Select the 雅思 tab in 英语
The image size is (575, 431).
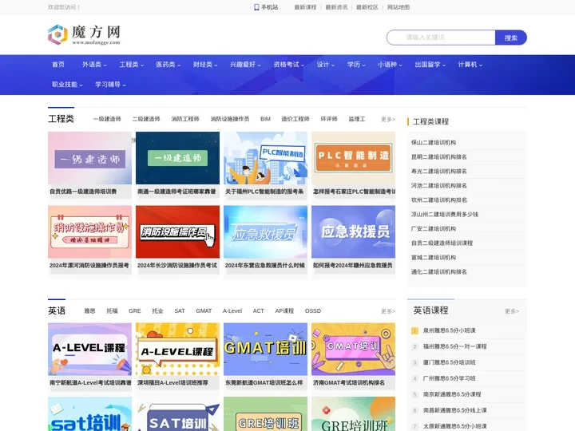[x=89, y=310]
